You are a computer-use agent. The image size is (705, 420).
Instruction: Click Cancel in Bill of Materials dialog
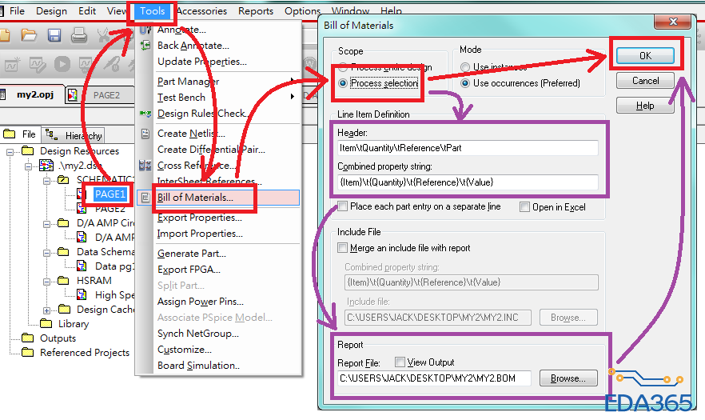pos(645,81)
